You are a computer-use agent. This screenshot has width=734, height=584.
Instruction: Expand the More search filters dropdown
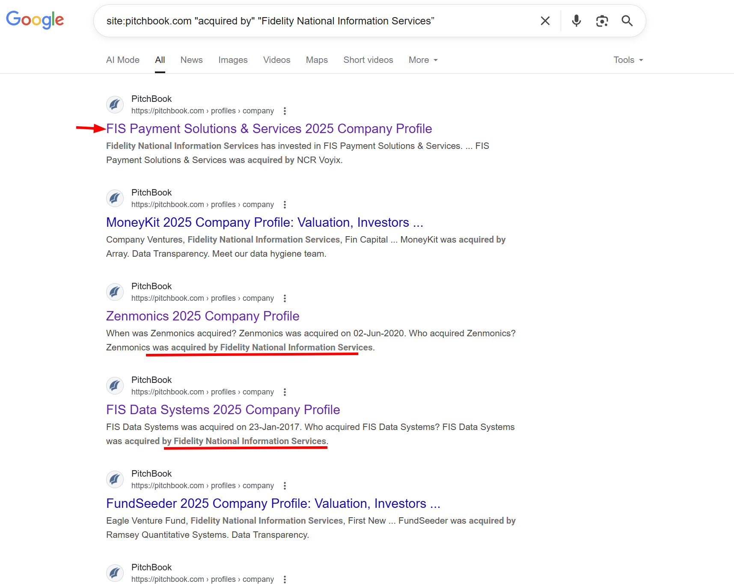(423, 60)
